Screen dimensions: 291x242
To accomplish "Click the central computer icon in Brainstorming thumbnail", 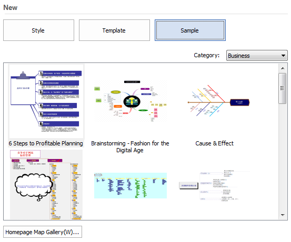I will point(132,101).
